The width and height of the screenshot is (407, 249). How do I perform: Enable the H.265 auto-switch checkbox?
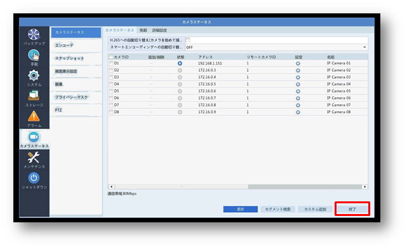pos(188,40)
